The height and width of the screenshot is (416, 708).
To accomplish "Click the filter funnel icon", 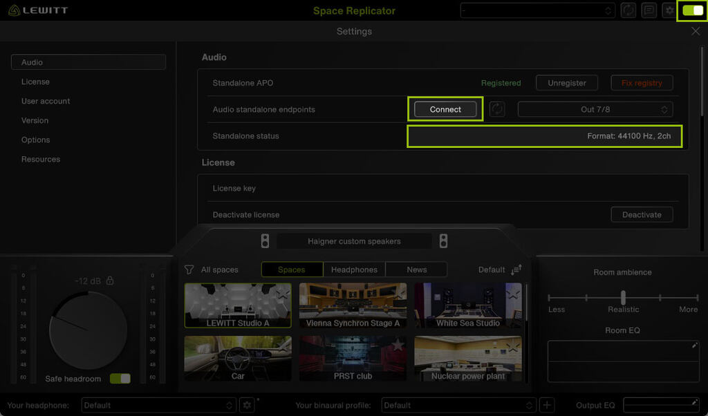I will (x=189, y=270).
